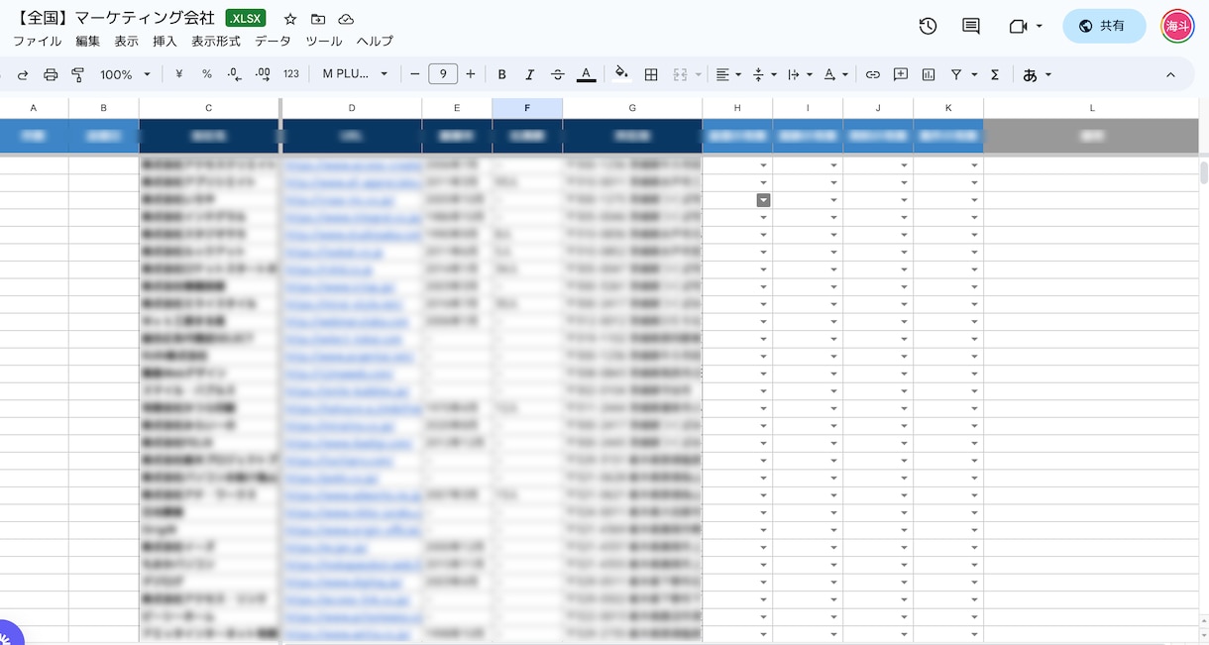Start a Meet call with the camera icon

[1018, 27]
